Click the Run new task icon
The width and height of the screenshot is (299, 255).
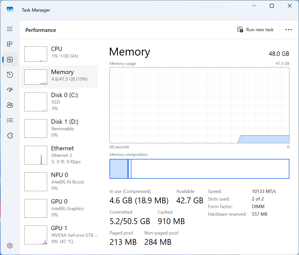240,30
